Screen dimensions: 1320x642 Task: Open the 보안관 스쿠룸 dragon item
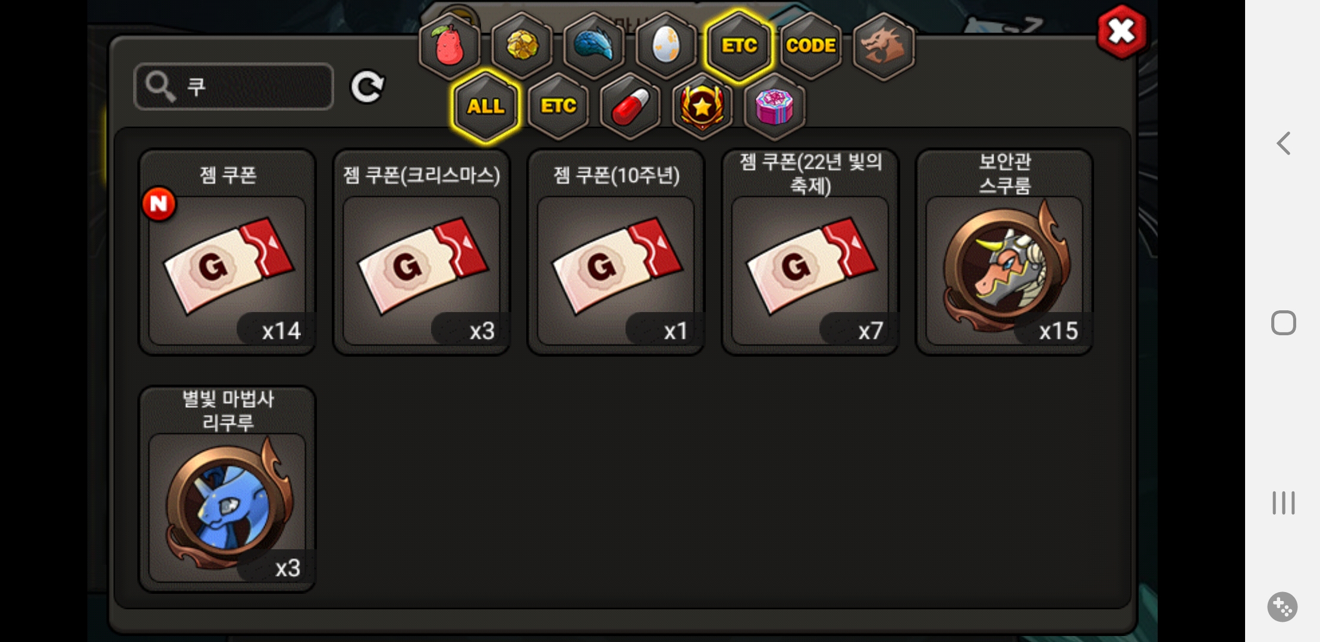point(1004,252)
